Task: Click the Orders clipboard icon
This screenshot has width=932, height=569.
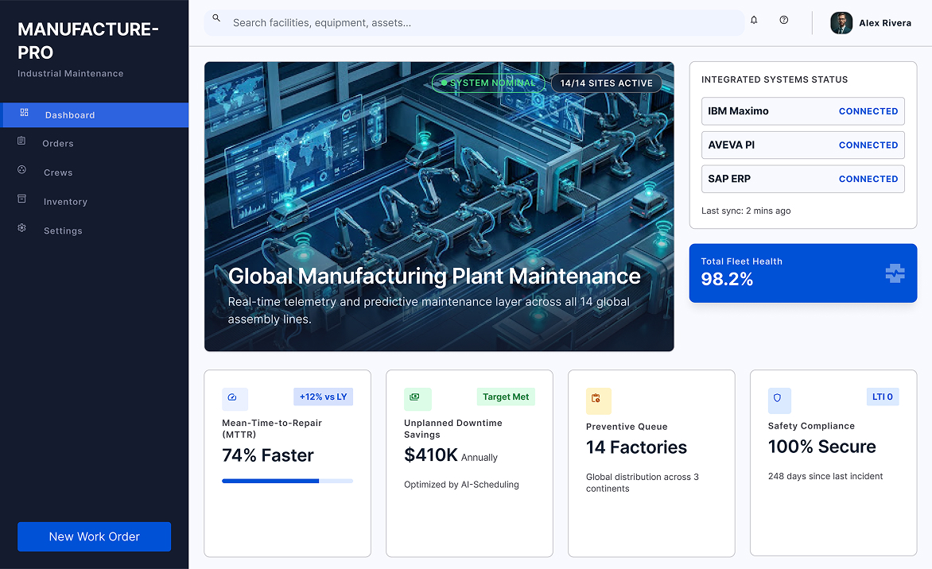Action: point(21,141)
